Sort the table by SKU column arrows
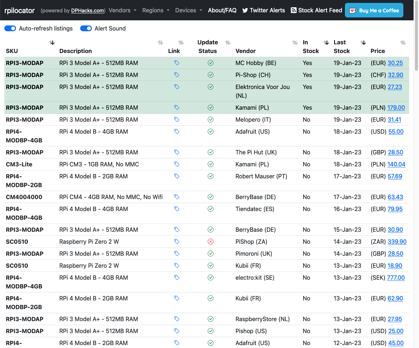The height and width of the screenshot is (348, 419). (x=52, y=43)
